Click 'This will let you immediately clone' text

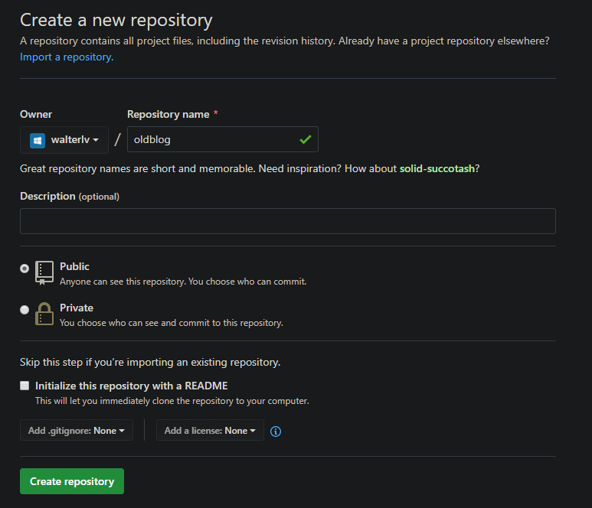[x=172, y=401]
